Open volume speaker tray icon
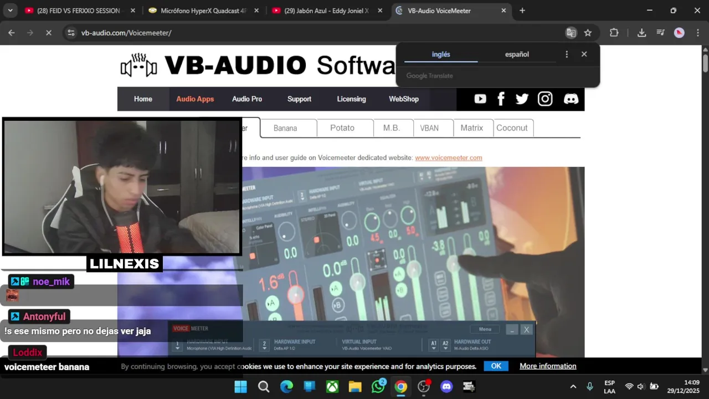The height and width of the screenshot is (399, 709). point(641,386)
